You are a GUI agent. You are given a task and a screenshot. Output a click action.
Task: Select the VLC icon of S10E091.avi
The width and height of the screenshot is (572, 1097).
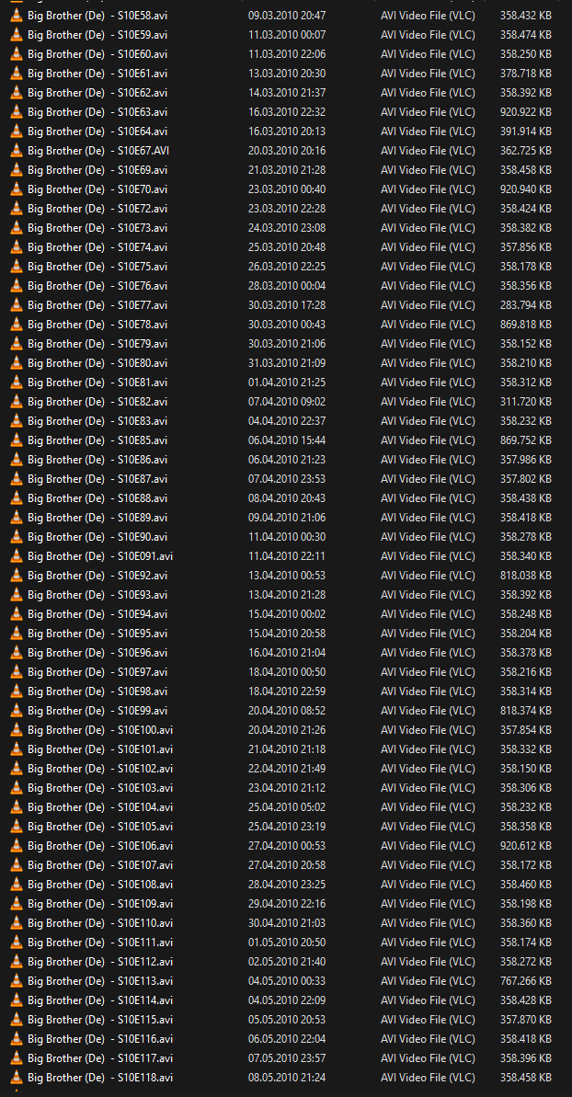click(x=16, y=556)
